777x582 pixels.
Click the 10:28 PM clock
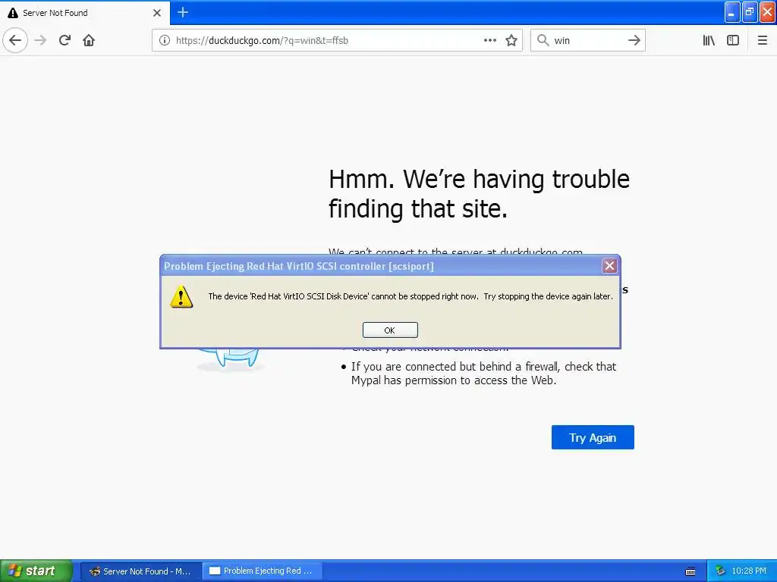coord(749,571)
